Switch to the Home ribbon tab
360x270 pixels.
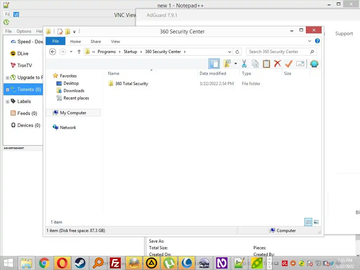[x=76, y=41]
